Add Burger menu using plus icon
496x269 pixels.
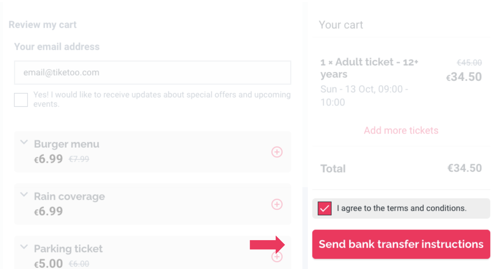[x=277, y=152]
